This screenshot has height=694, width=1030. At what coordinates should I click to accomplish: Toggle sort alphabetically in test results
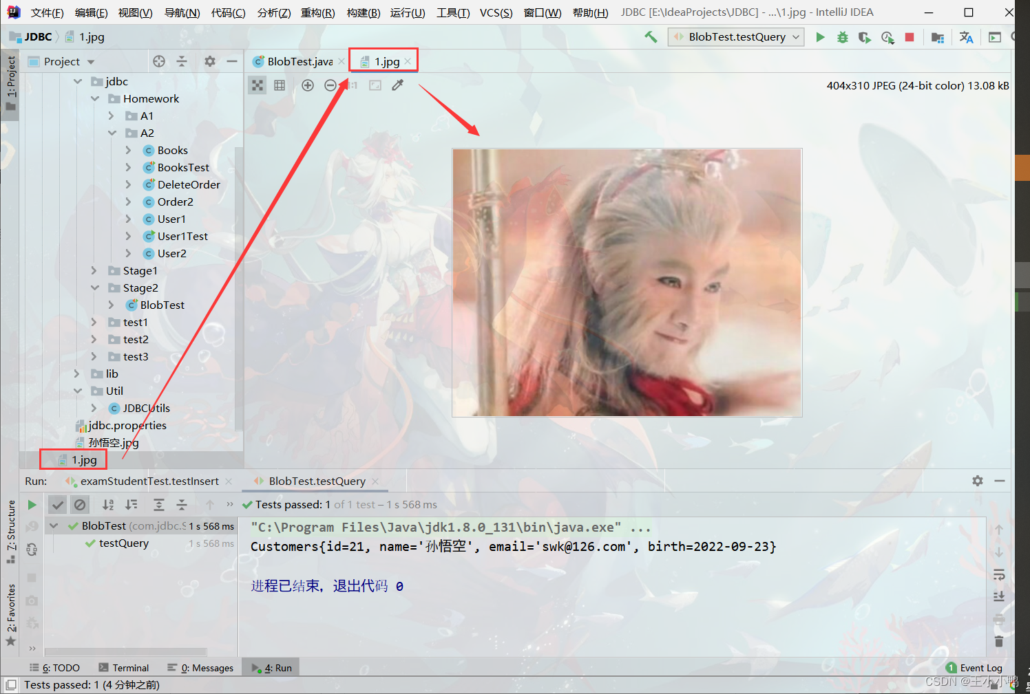tap(108, 505)
